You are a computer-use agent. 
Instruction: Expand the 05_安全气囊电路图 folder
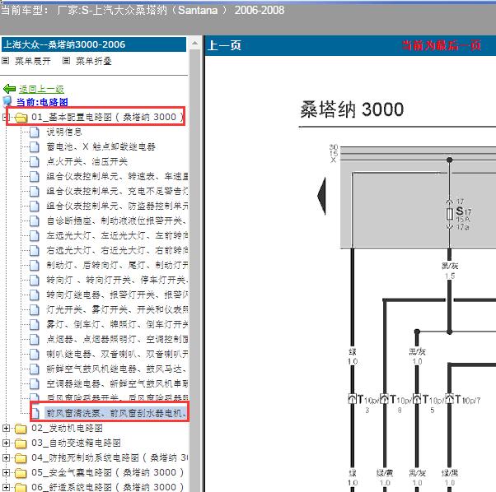[6, 472]
